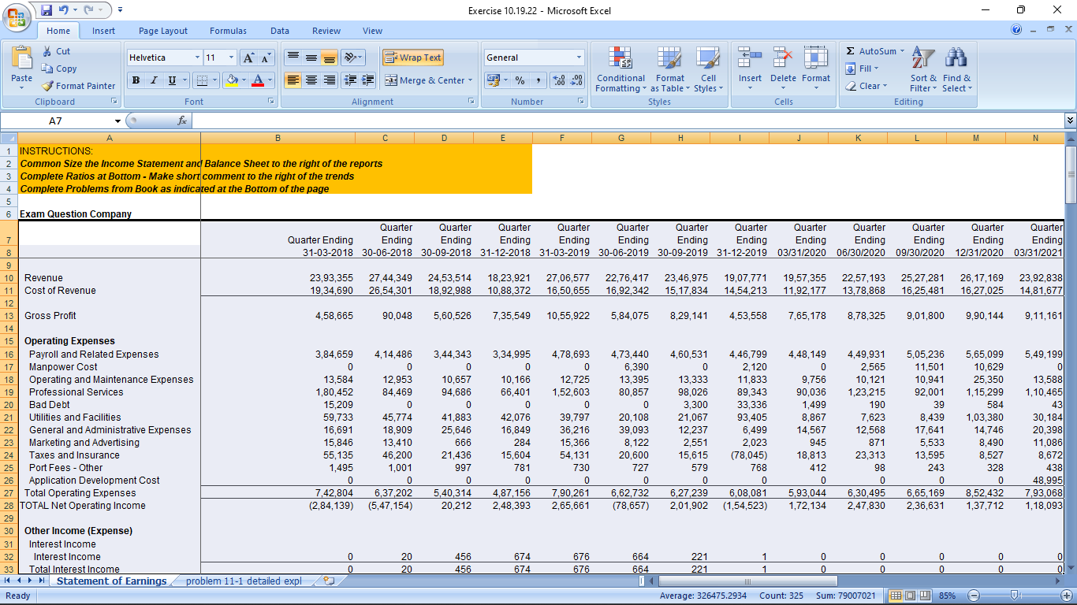Open Cell Styles gallery
The width and height of the screenshot is (1077, 605).
click(x=708, y=69)
